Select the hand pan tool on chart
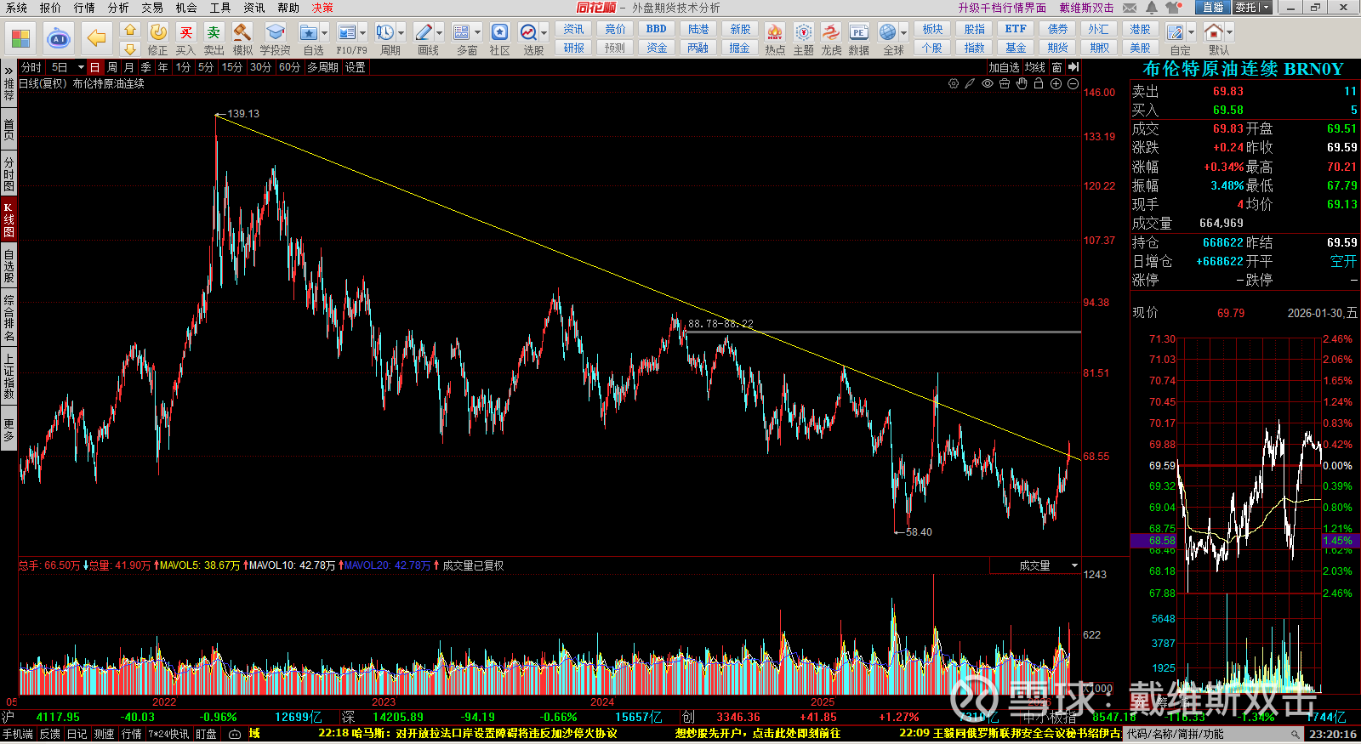Viewport: 1361px width, 744px height. pyautogui.click(x=1022, y=83)
